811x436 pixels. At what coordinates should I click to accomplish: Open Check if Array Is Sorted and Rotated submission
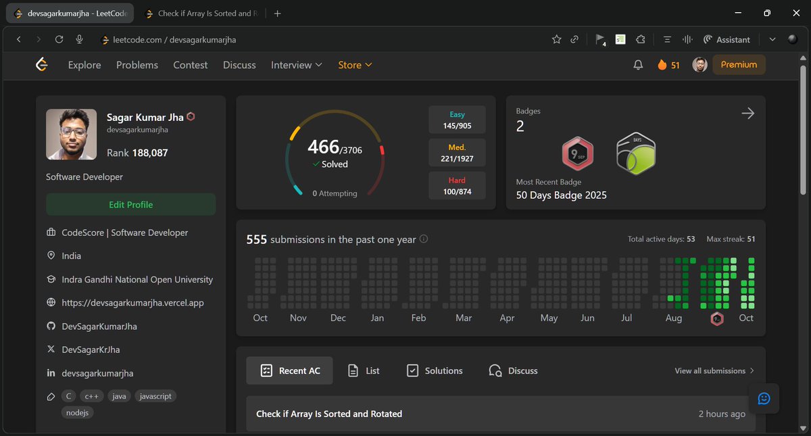pyautogui.click(x=501, y=414)
